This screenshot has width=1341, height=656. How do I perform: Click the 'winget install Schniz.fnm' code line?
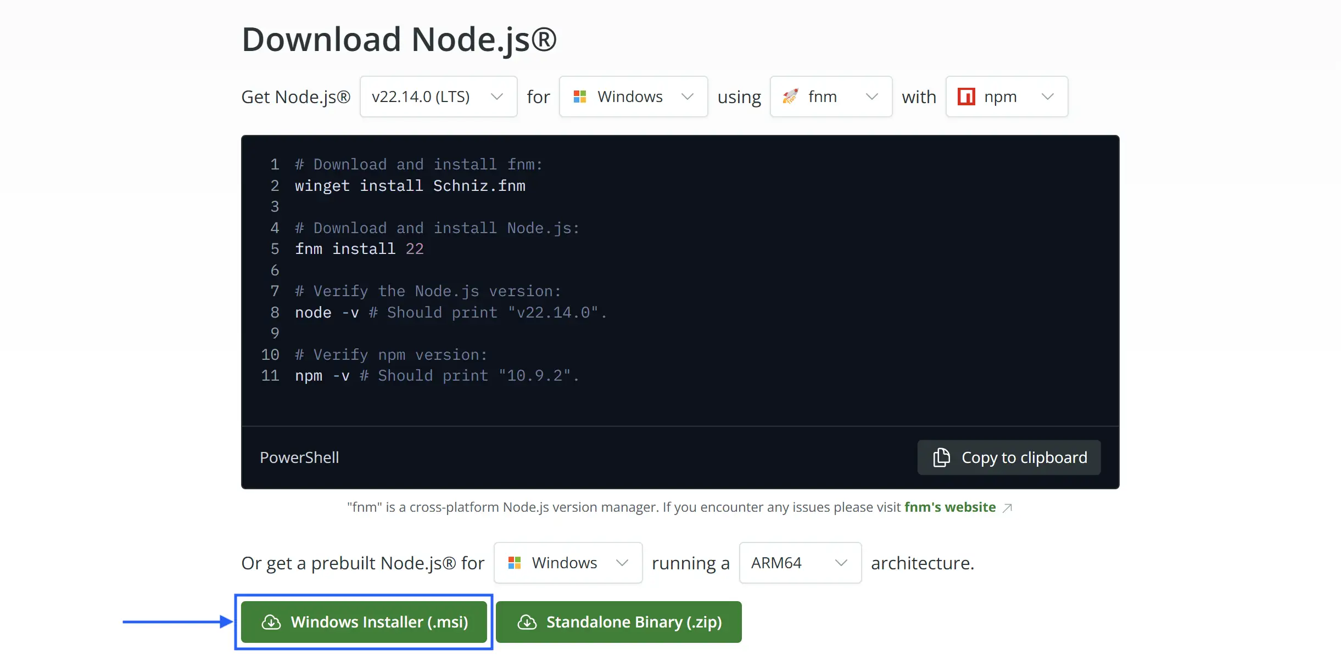410,186
